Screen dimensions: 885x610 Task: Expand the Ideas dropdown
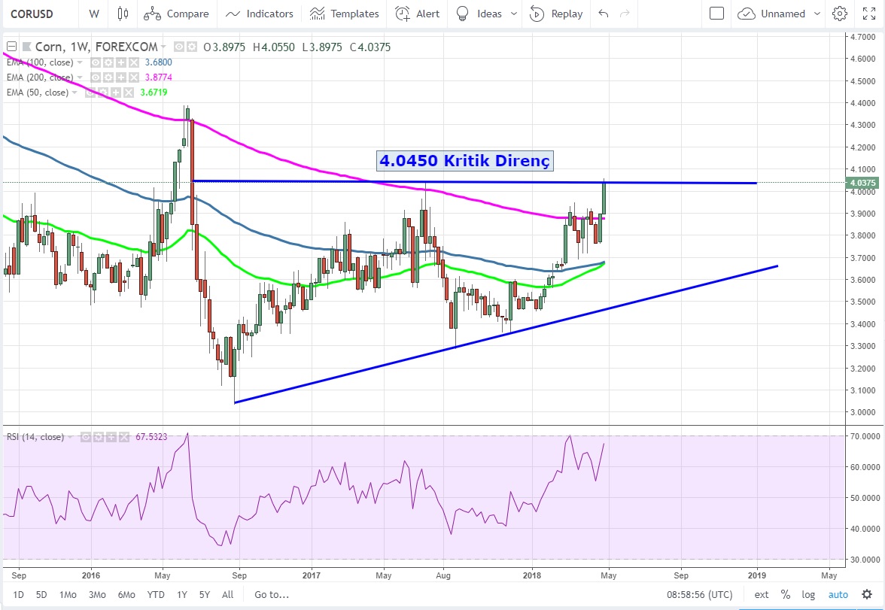(513, 14)
